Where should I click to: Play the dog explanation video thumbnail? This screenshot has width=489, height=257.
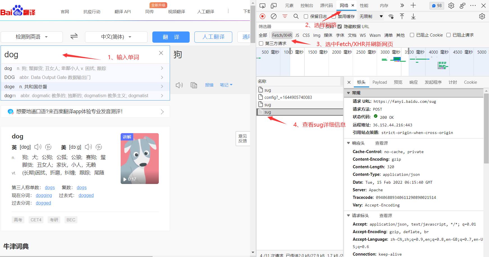click(140, 158)
